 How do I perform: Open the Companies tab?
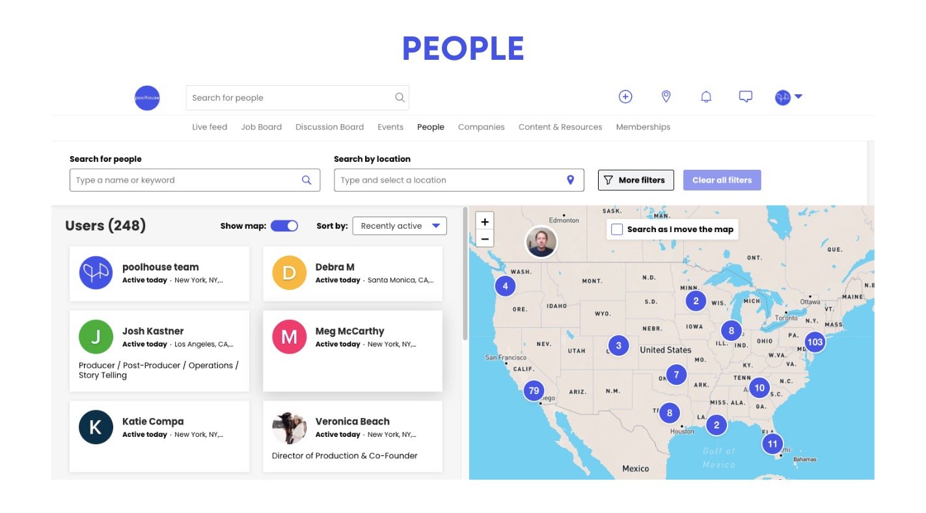(x=482, y=127)
